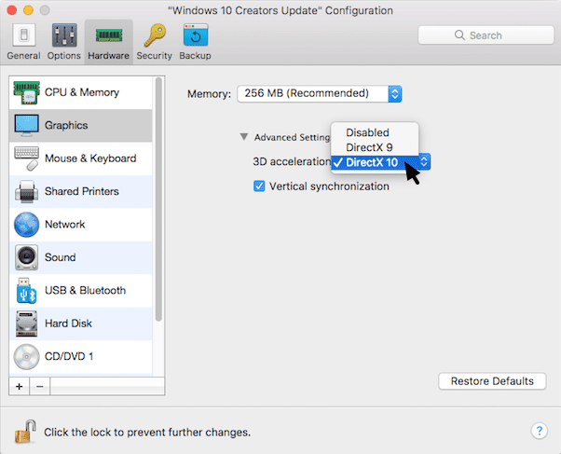Select the Graphics list label

[x=66, y=125]
